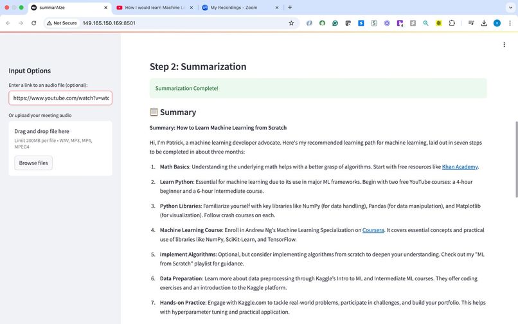Click the page vertical scrollbar
Image resolution: width=518 pixels, height=324 pixels.
pos(516,159)
